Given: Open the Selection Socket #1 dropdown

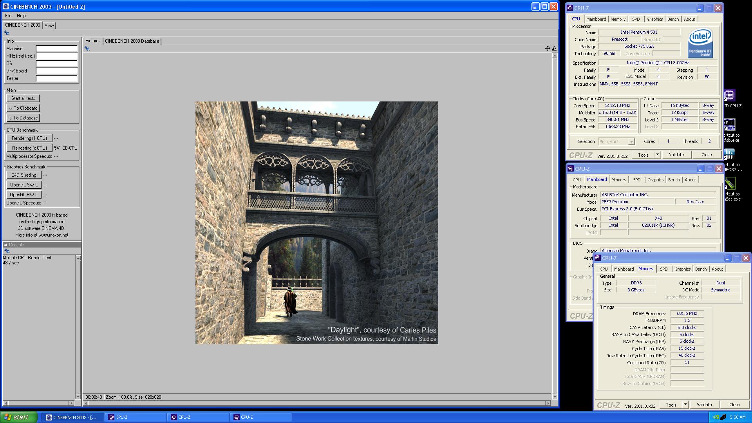Looking at the screenshot, I should [x=616, y=142].
